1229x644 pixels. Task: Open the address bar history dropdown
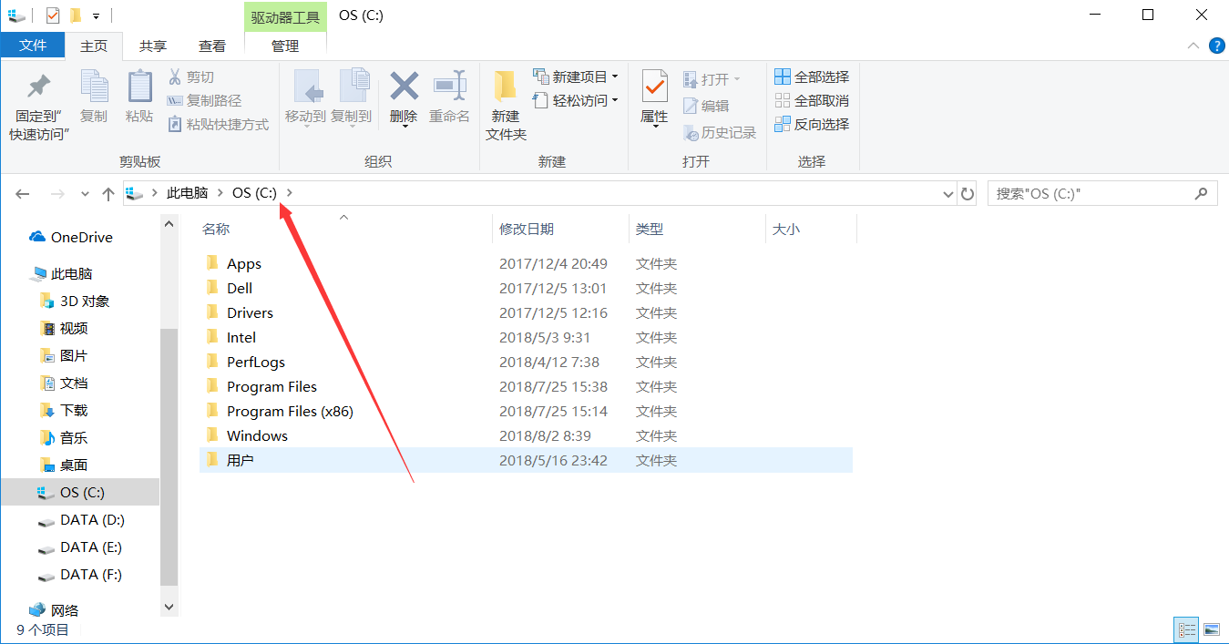point(947,193)
